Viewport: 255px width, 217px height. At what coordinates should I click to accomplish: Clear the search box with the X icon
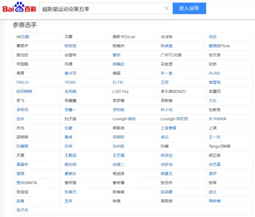(x=167, y=8)
